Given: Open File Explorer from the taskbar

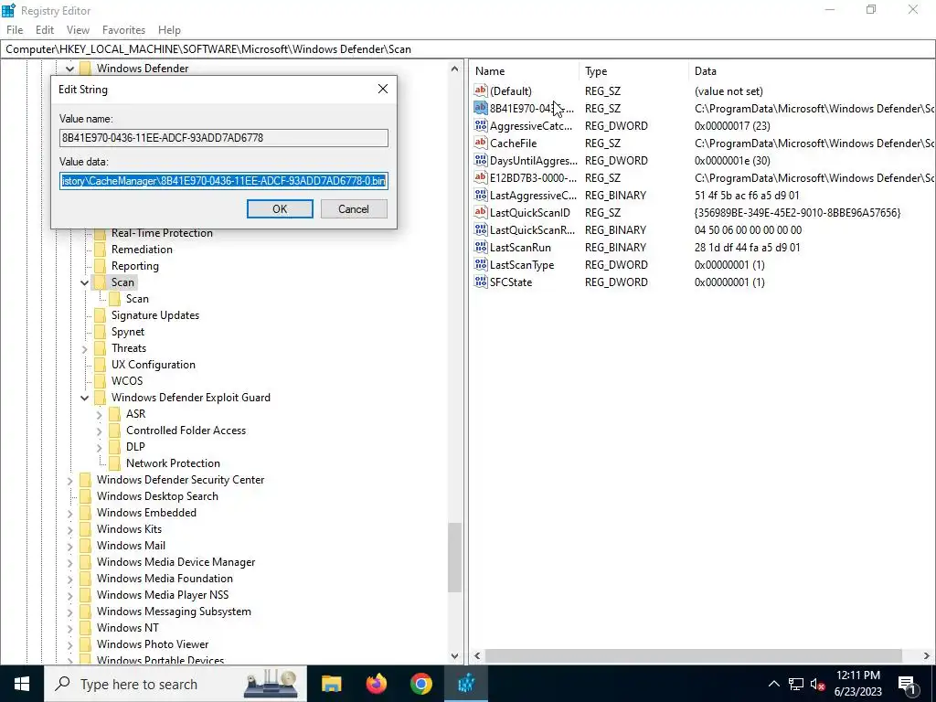Looking at the screenshot, I should pos(331,684).
